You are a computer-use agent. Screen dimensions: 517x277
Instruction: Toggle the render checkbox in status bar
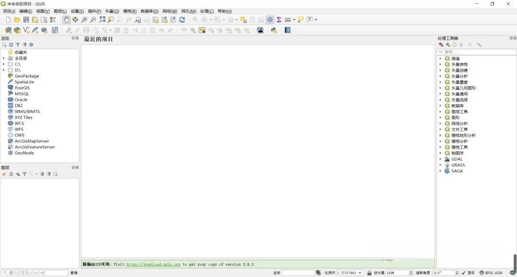click(x=463, y=273)
